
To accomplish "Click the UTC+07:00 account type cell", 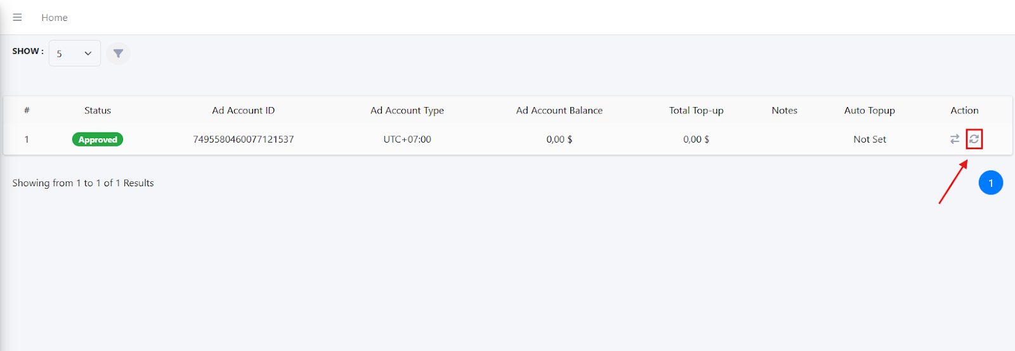I will [x=407, y=139].
